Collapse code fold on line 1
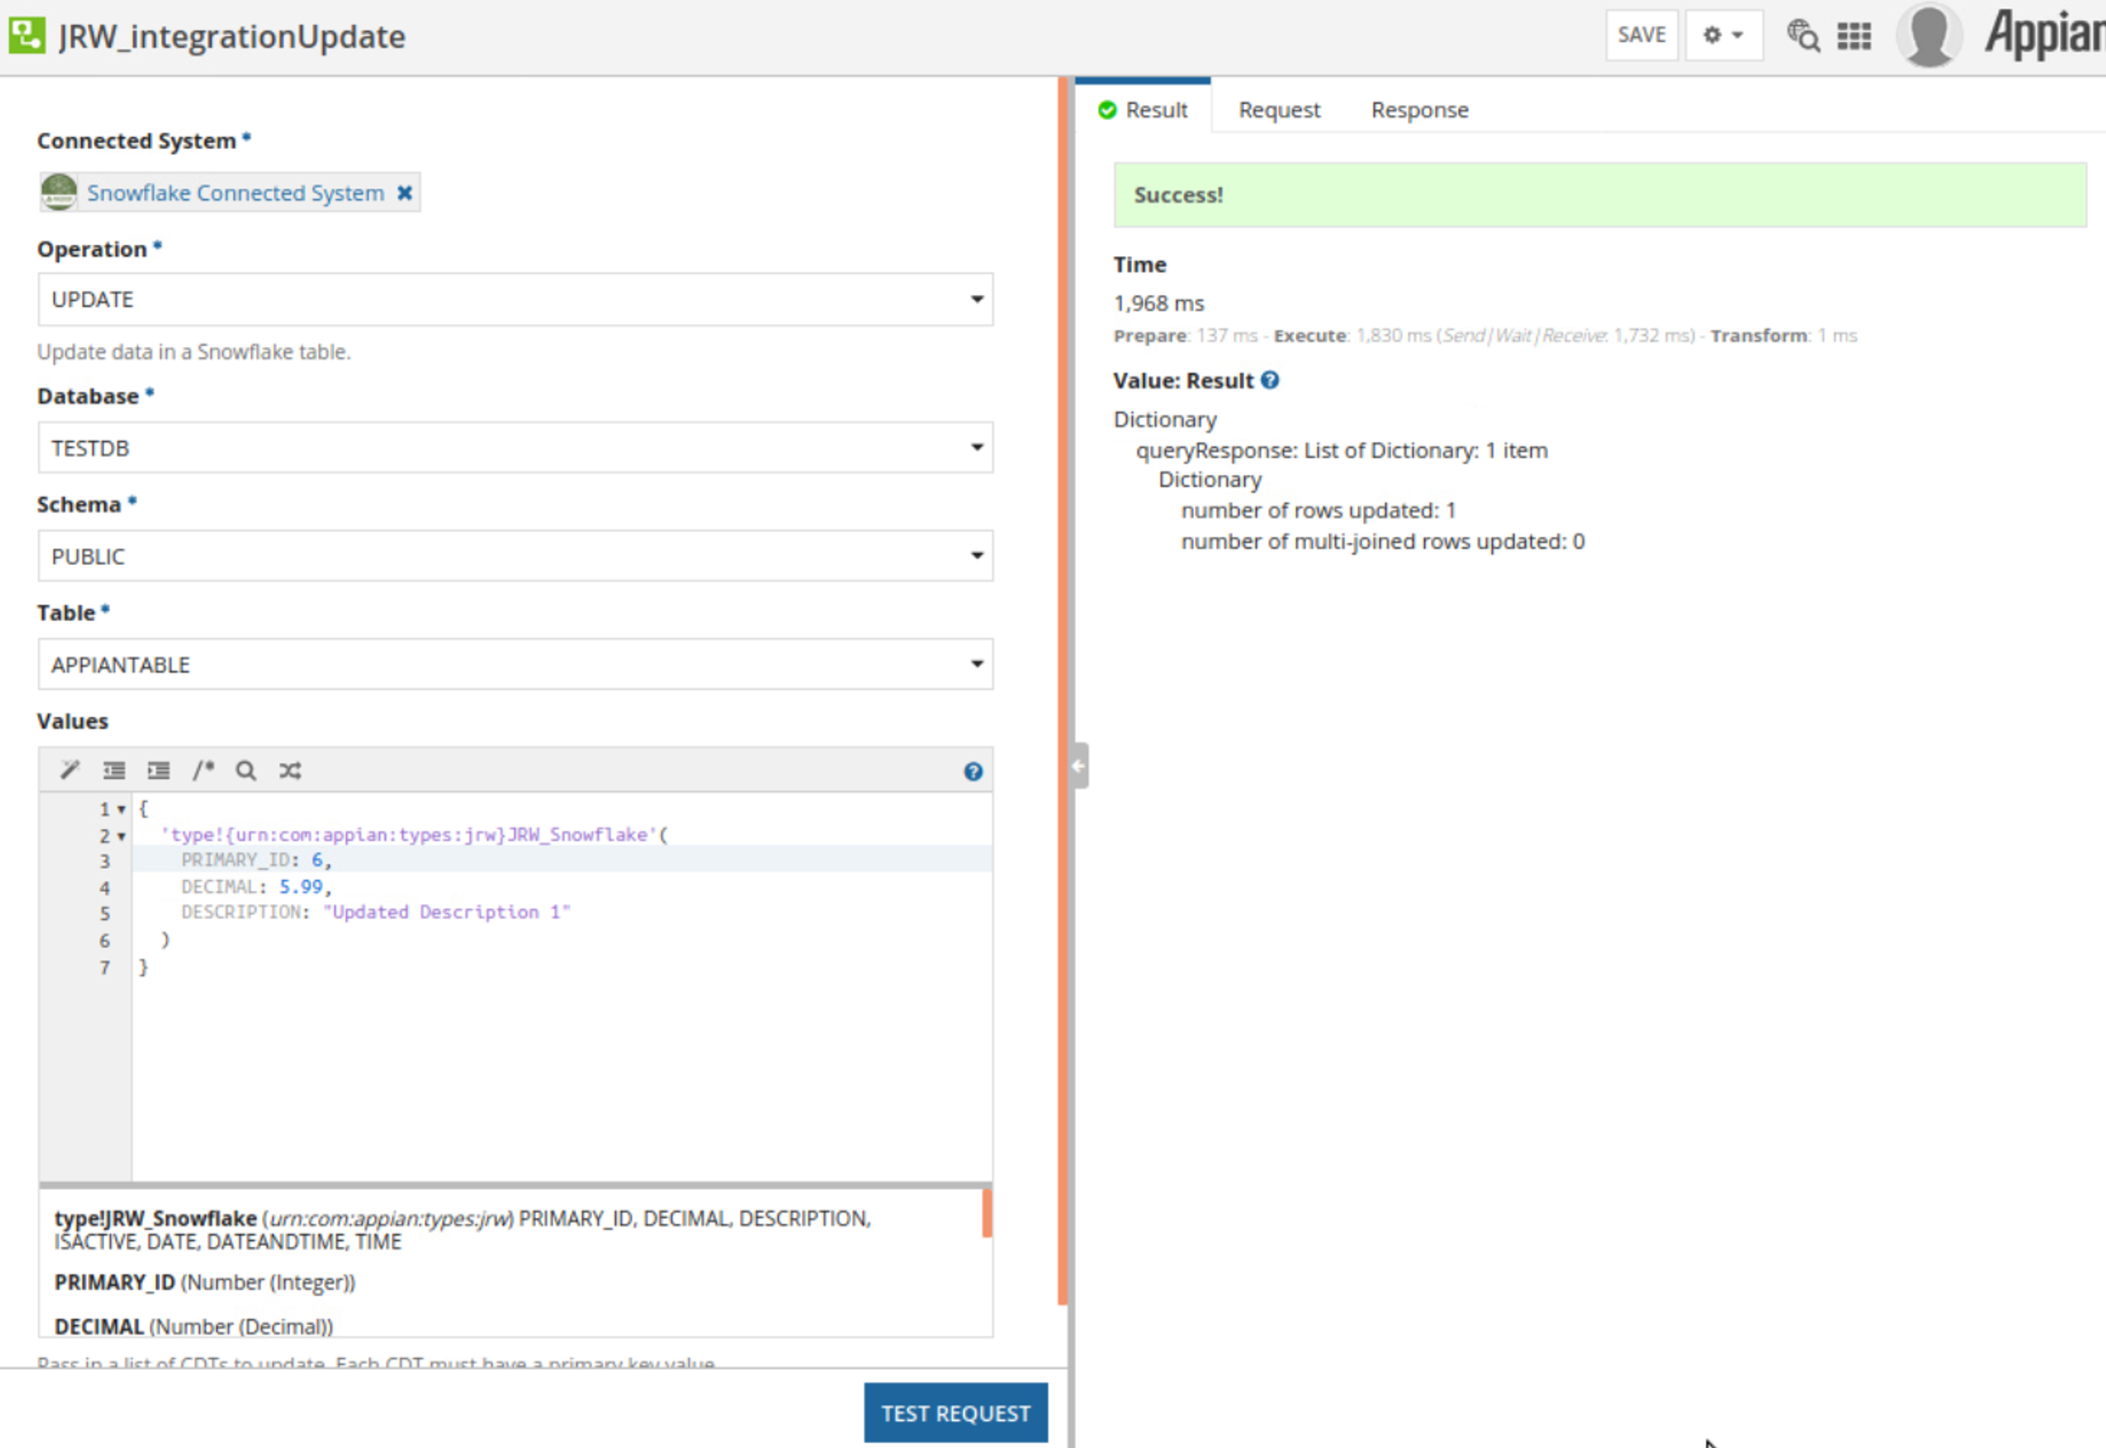 [122, 809]
